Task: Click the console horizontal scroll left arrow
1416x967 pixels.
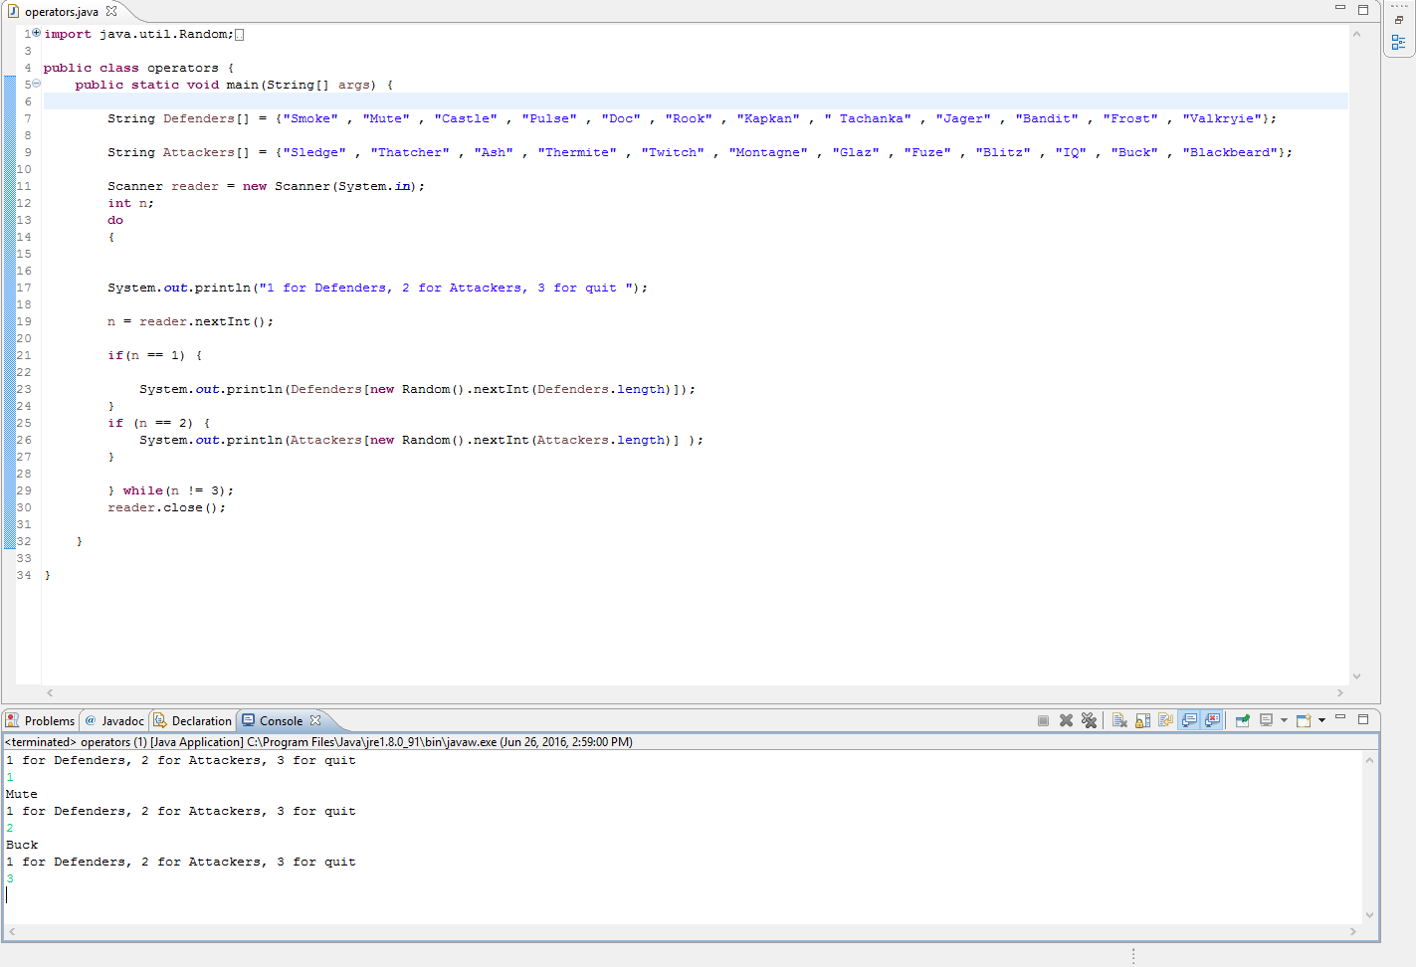Action: 12,932
